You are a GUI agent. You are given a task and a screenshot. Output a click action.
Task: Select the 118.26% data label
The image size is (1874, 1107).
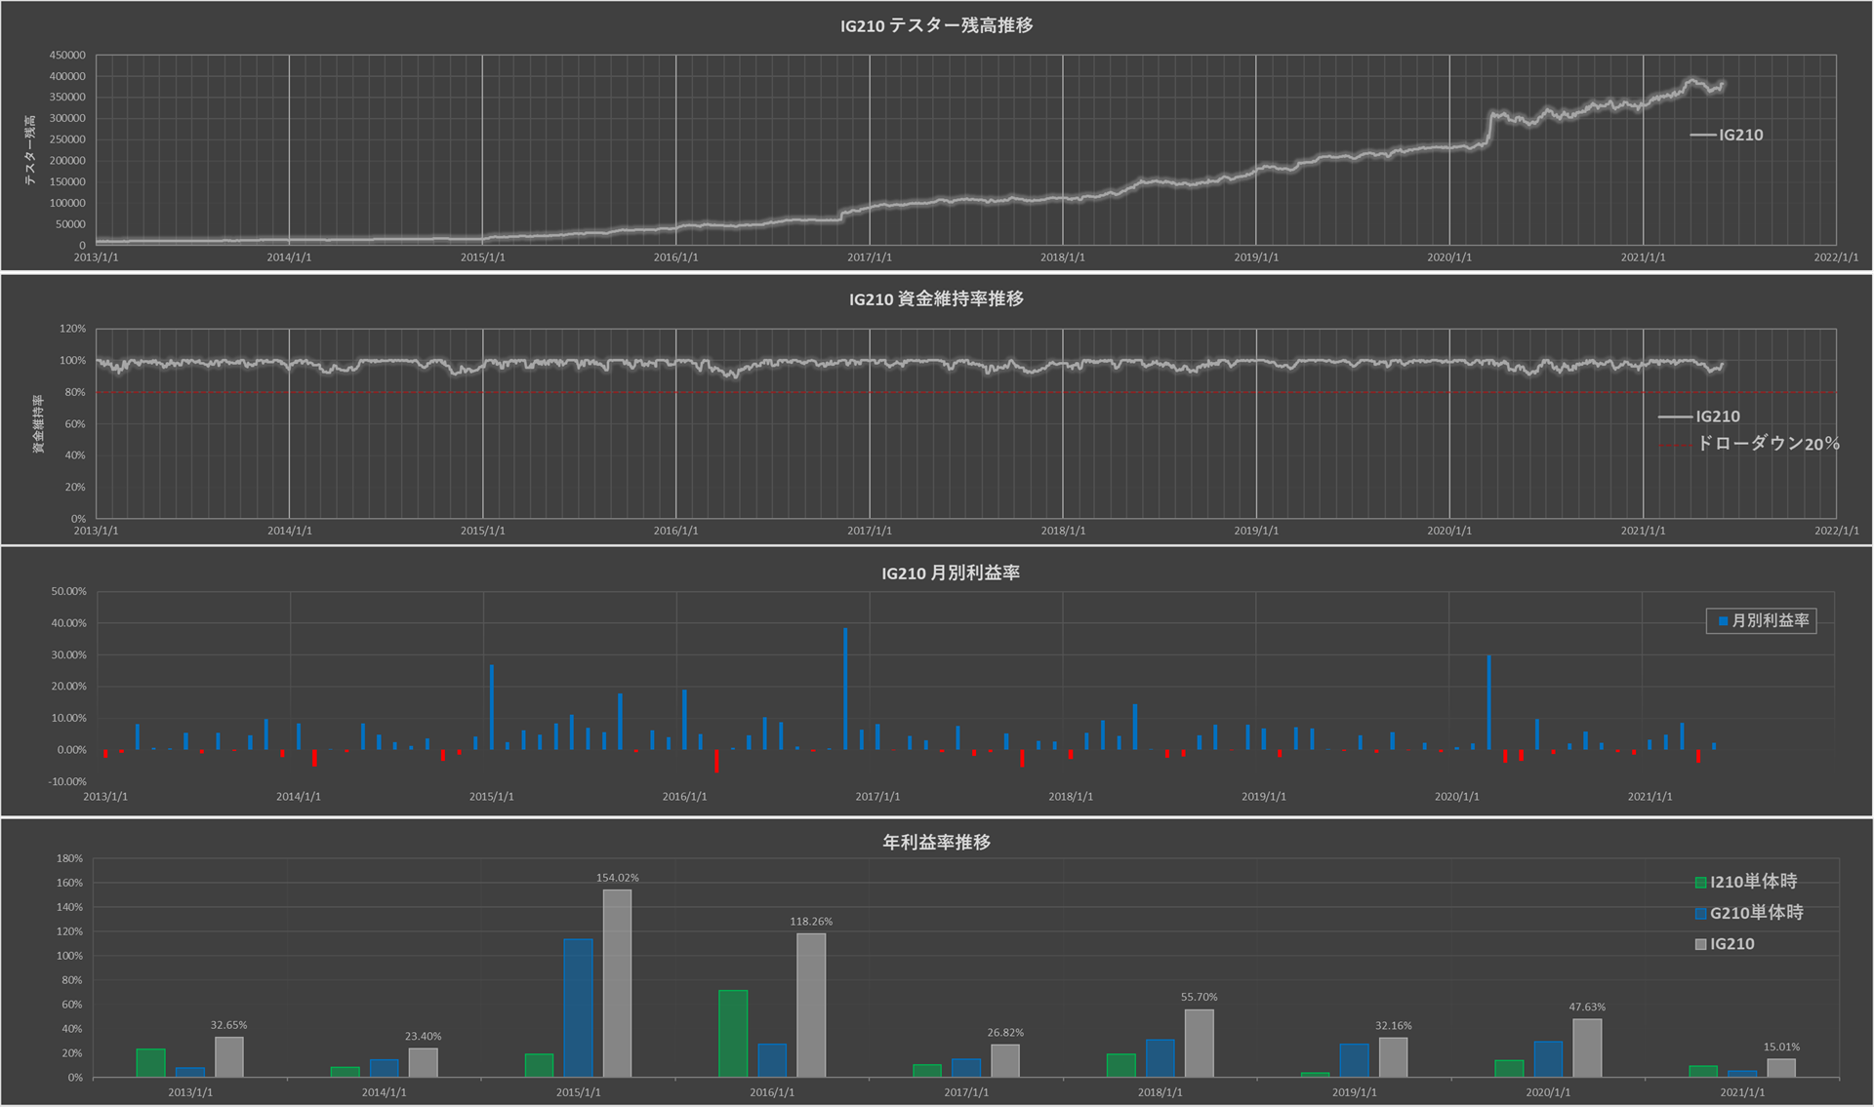[x=811, y=922]
